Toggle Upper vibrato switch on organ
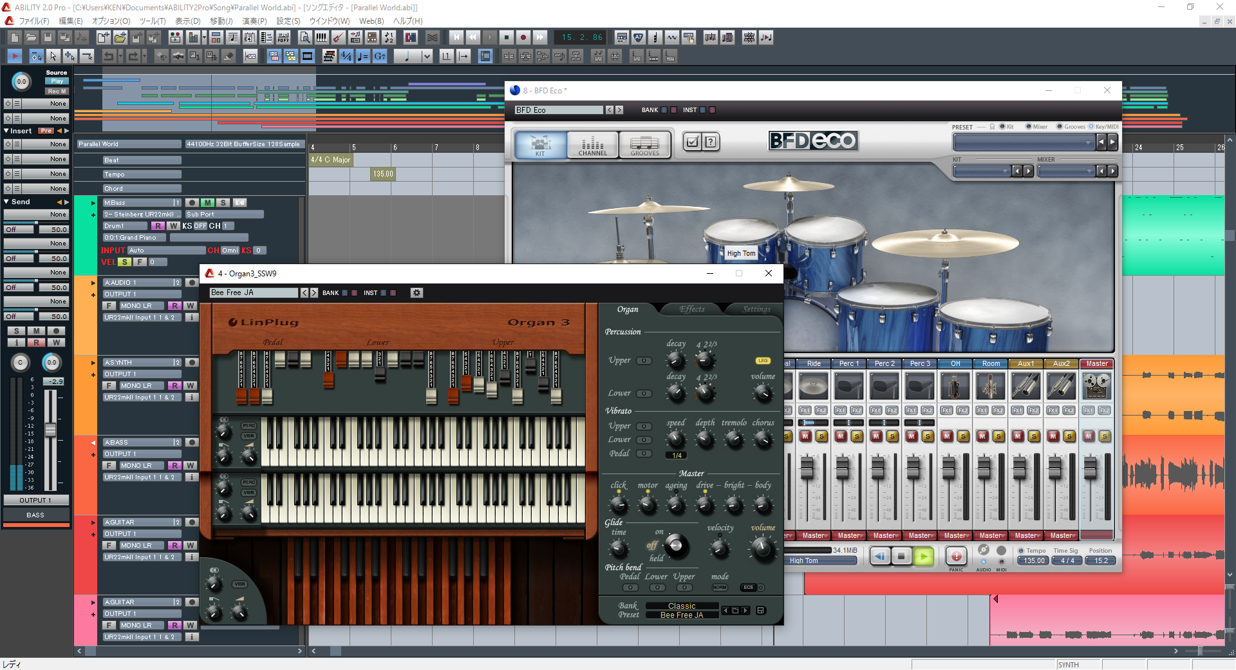 [x=644, y=426]
